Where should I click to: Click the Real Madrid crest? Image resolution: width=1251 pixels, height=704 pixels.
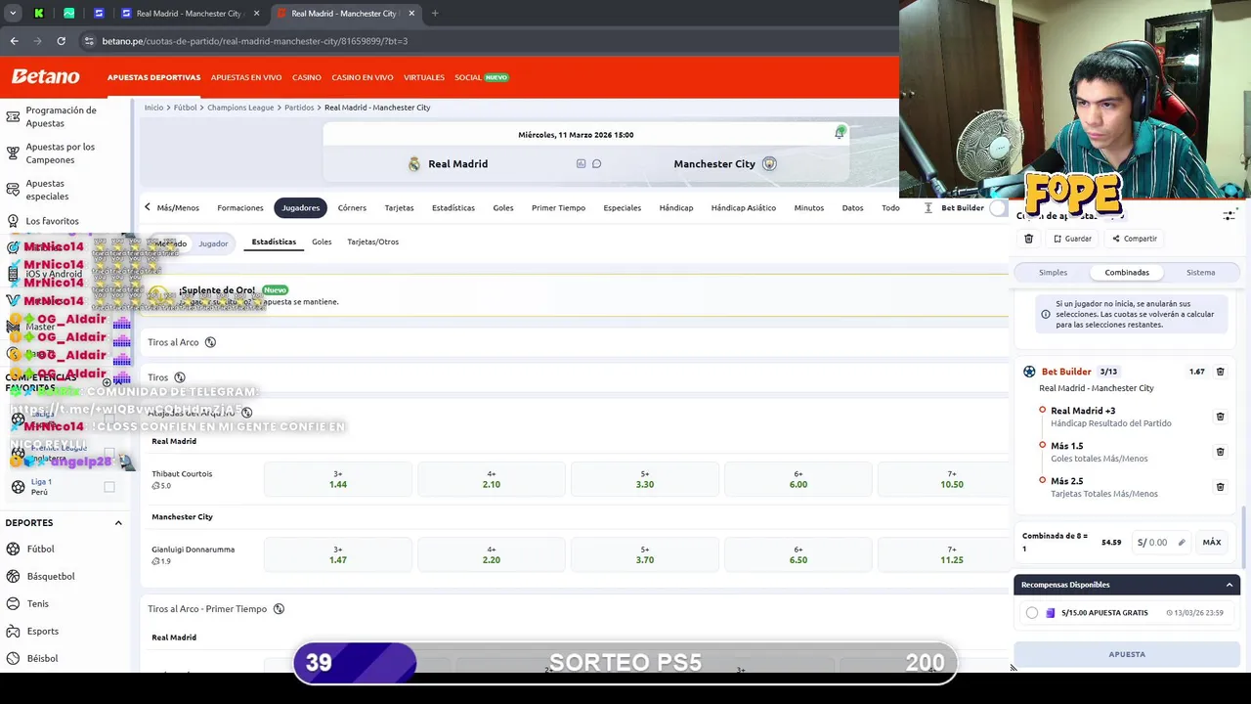tap(414, 164)
